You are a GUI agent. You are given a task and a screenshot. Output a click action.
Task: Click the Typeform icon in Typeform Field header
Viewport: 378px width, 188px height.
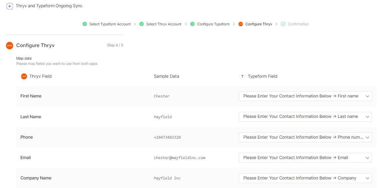click(242, 76)
